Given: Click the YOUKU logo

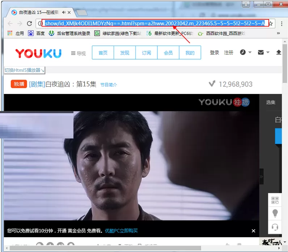Looking at the screenshot, I should [x=38, y=53].
